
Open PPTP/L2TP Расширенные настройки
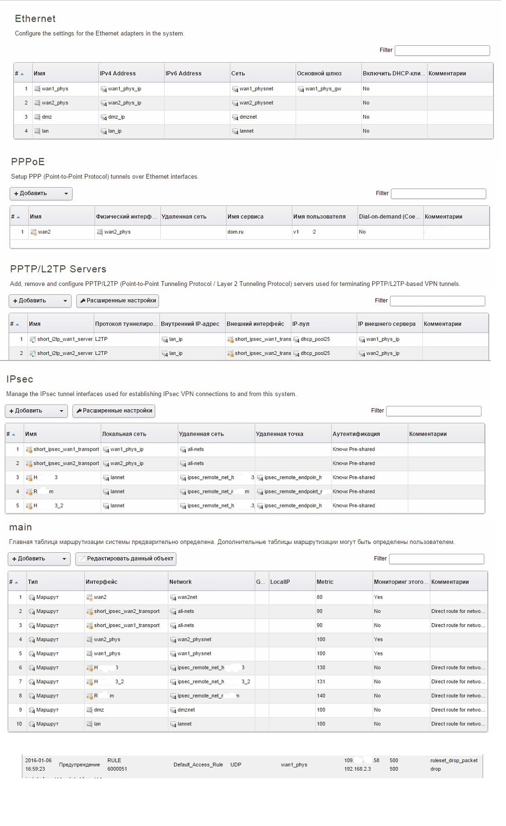click(118, 301)
